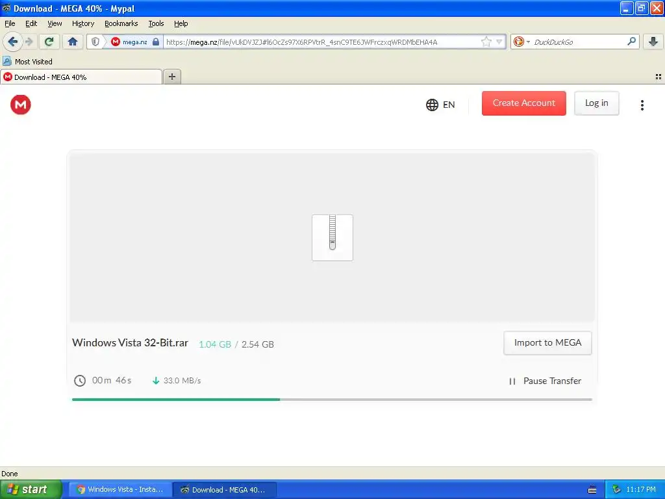View the secure connection padlock info

(156, 42)
